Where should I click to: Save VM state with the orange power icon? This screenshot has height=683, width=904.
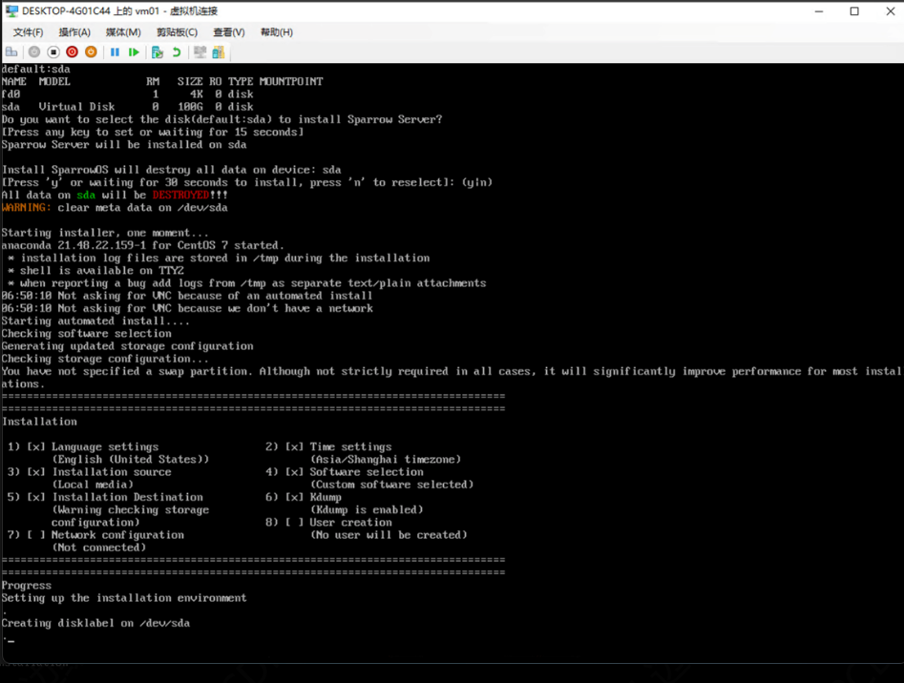91,52
